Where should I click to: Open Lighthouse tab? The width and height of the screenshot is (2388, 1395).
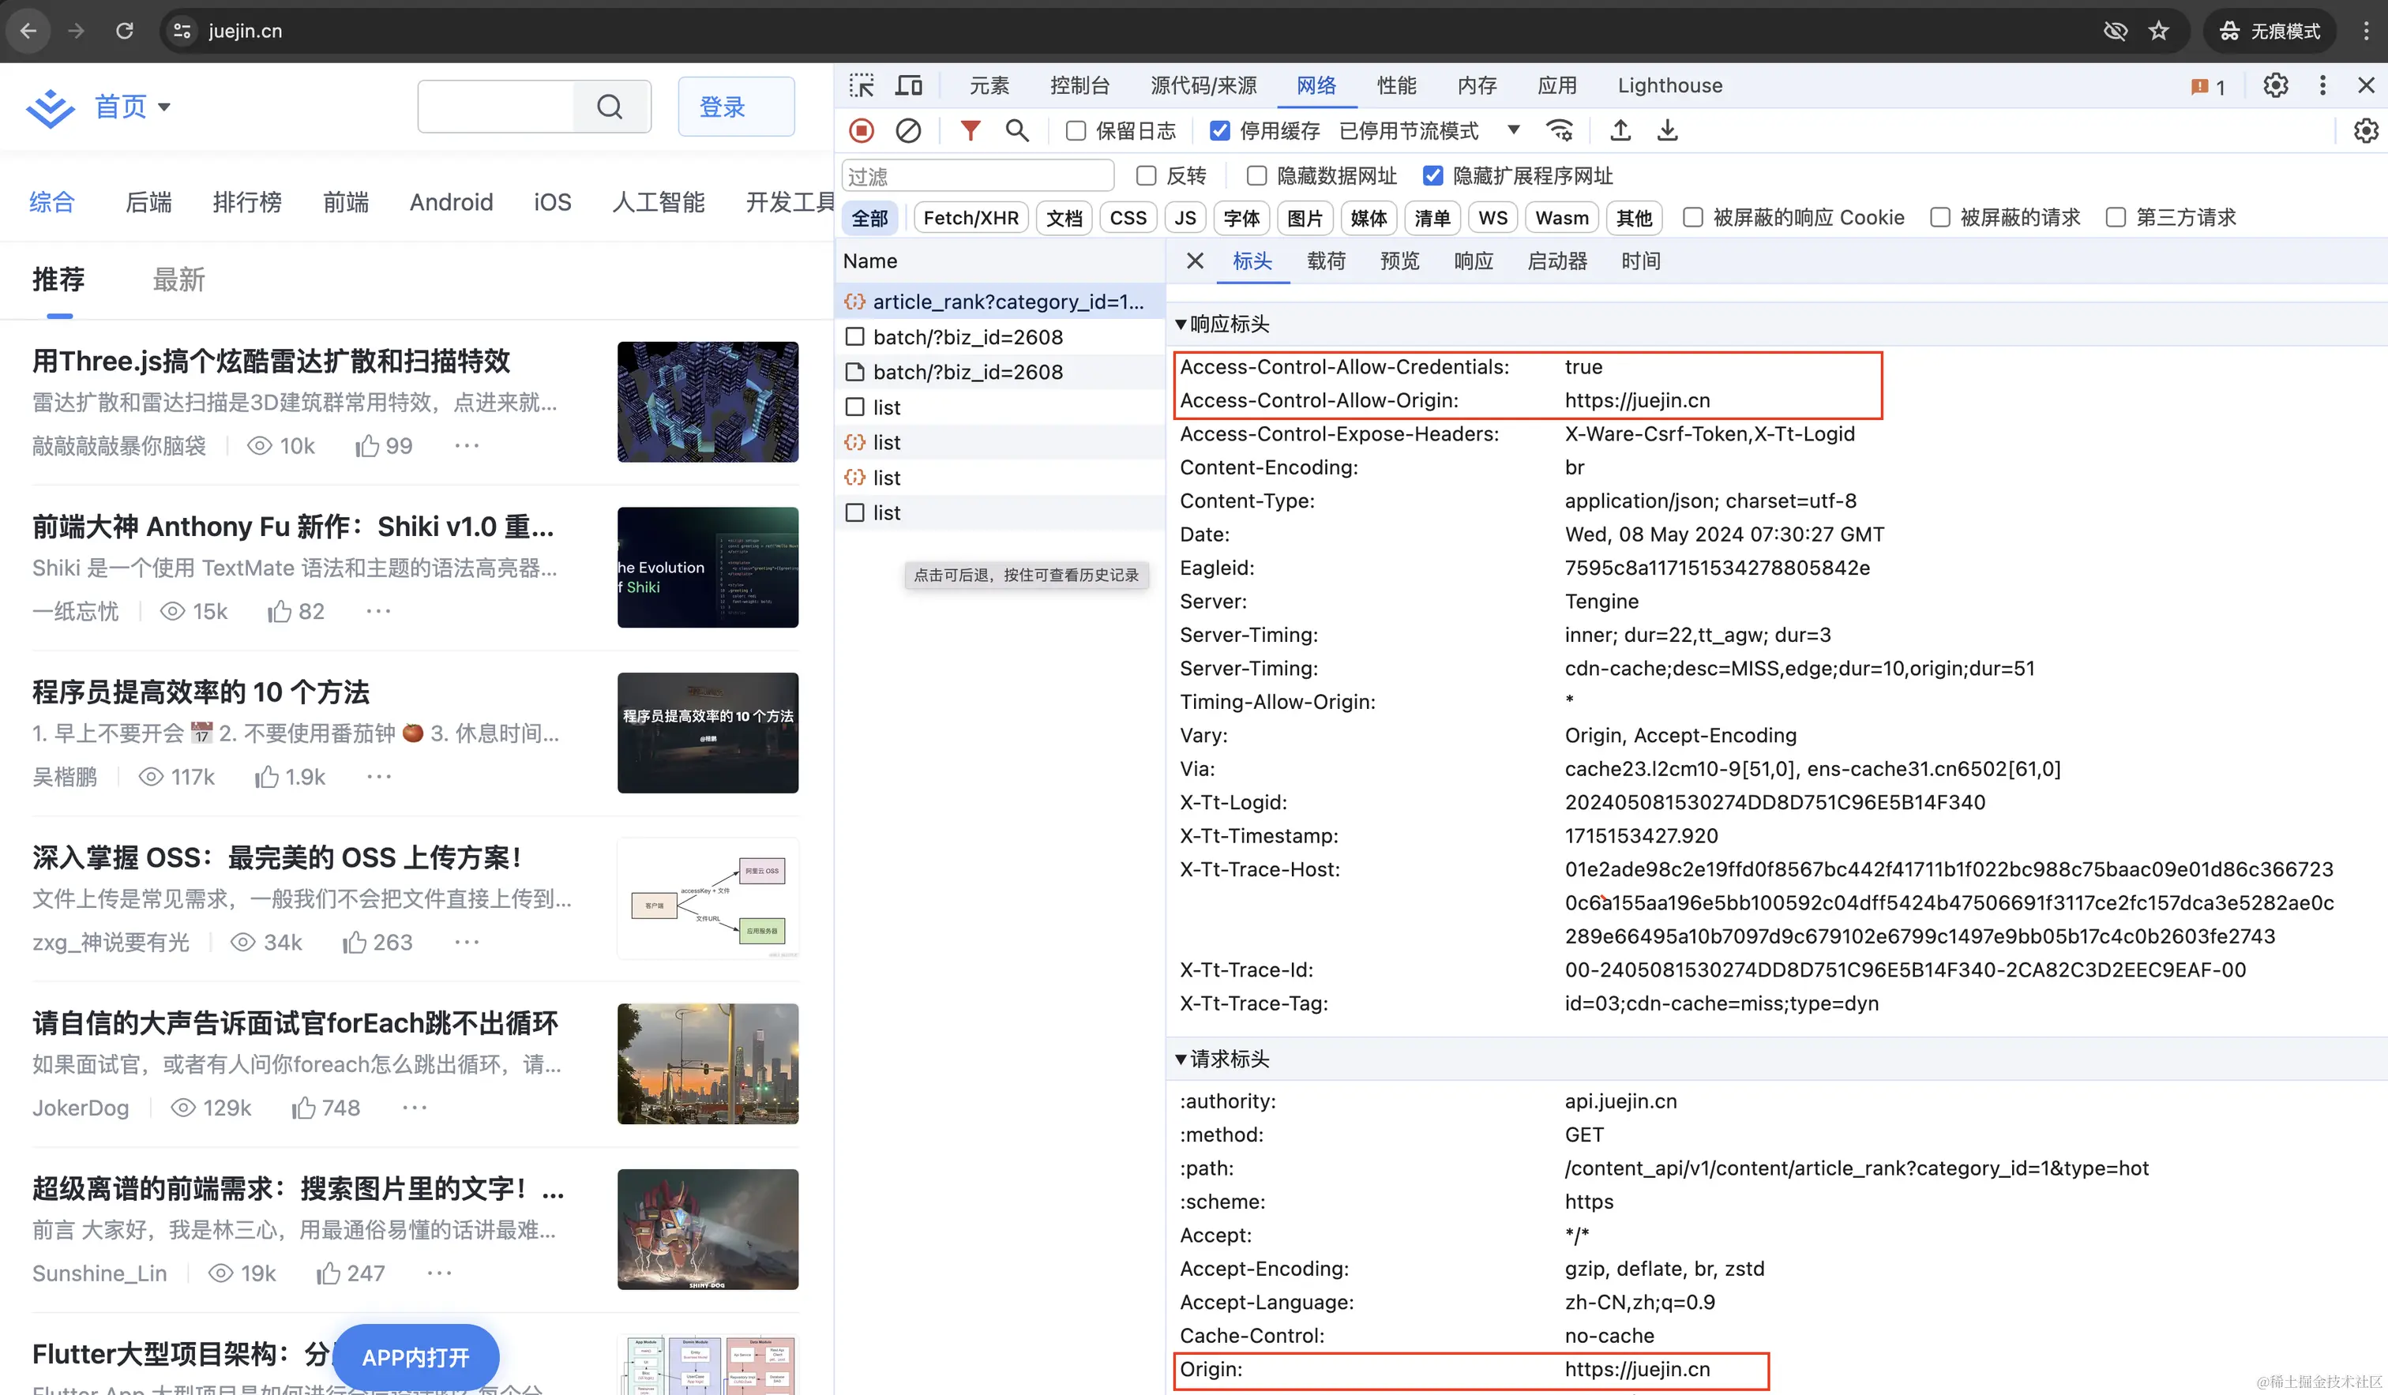1669,85
